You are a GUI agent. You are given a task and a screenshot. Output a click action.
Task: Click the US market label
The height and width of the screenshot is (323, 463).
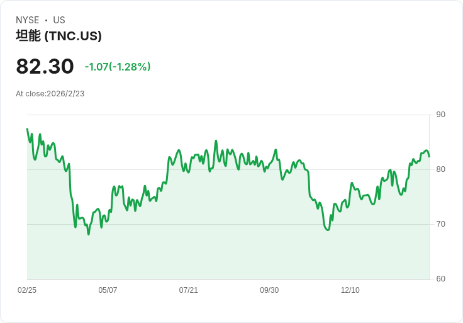(x=59, y=20)
